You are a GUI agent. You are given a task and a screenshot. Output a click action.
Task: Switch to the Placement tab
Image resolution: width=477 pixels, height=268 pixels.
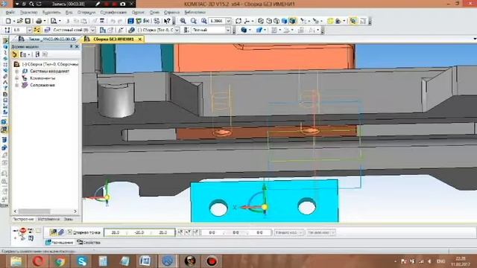(x=60, y=243)
